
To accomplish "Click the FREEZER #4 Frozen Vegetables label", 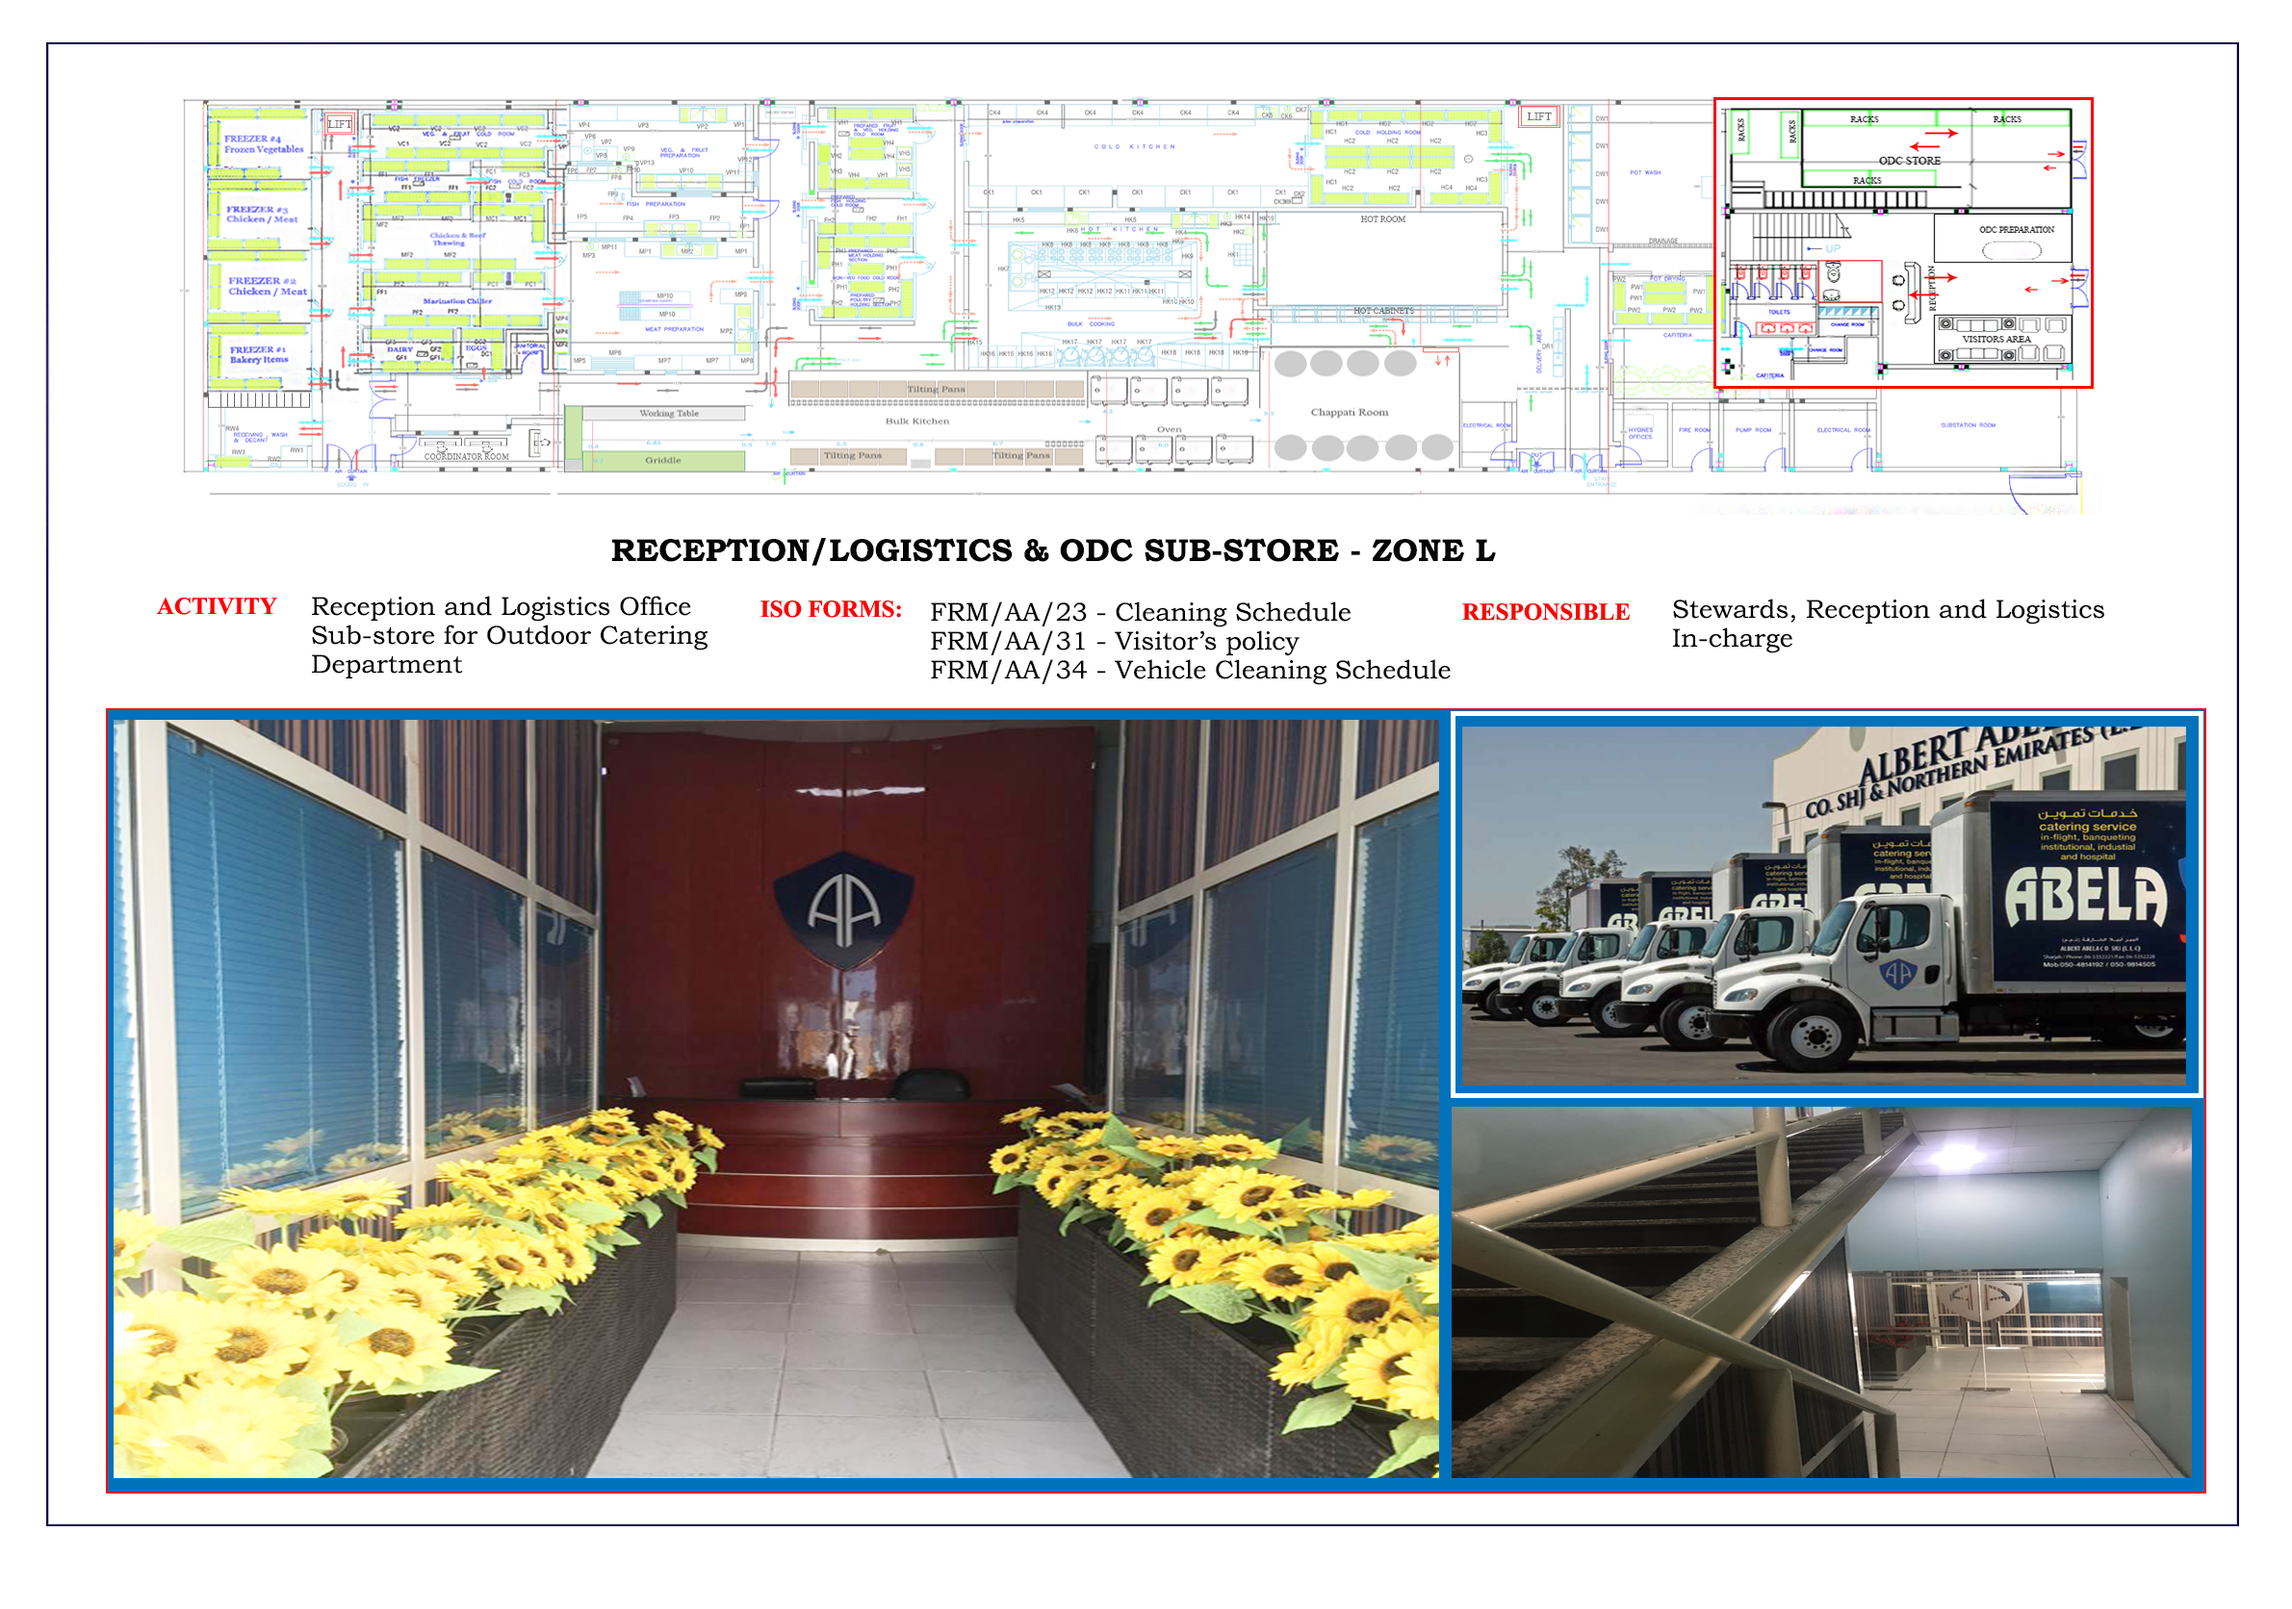I will (263, 144).
